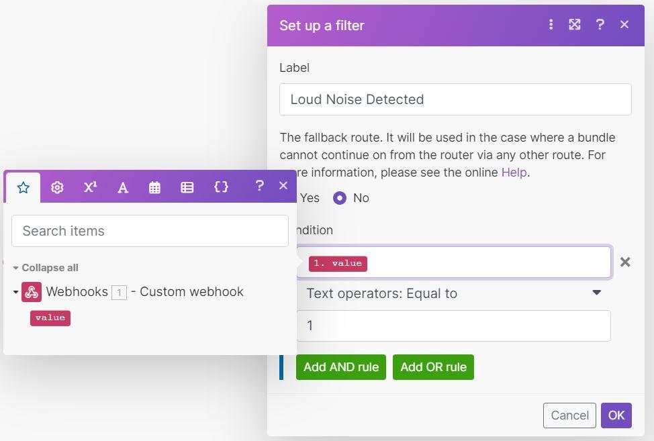
Task: Switch to general functions gear tab
Action: pos(57,187)
